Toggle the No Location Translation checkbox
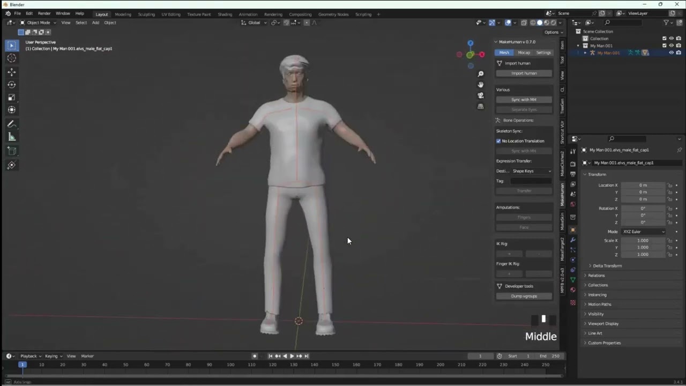This screenshot has width=686, height=386. [x=498, y=141]
